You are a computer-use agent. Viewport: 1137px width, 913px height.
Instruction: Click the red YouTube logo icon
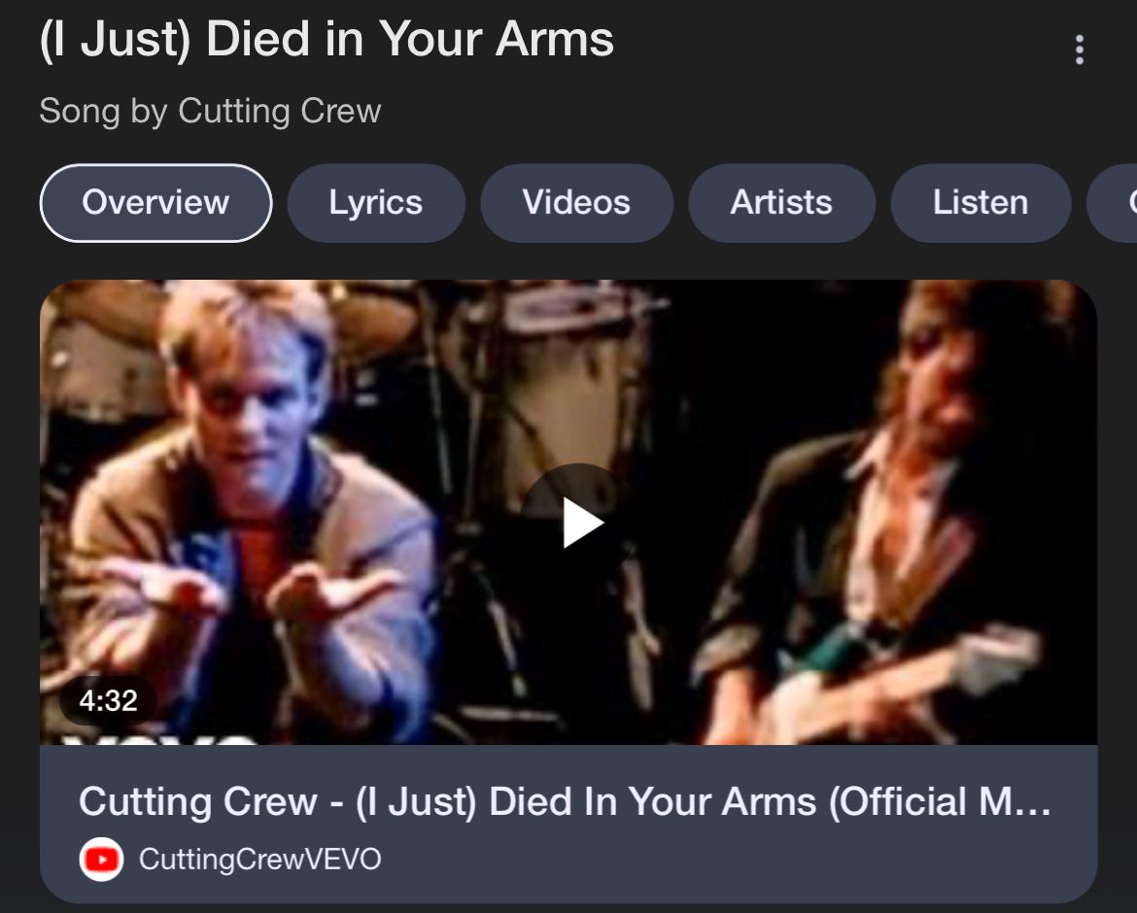(x=101, y=860)
